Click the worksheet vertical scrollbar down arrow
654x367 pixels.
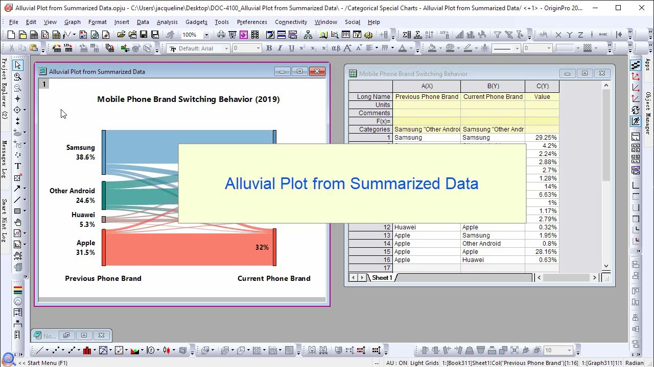click(x=606, y=266)
